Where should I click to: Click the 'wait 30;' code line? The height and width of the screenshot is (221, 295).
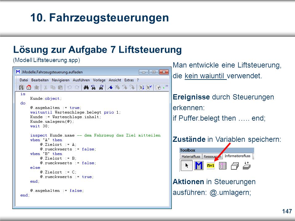click(40, 126)
